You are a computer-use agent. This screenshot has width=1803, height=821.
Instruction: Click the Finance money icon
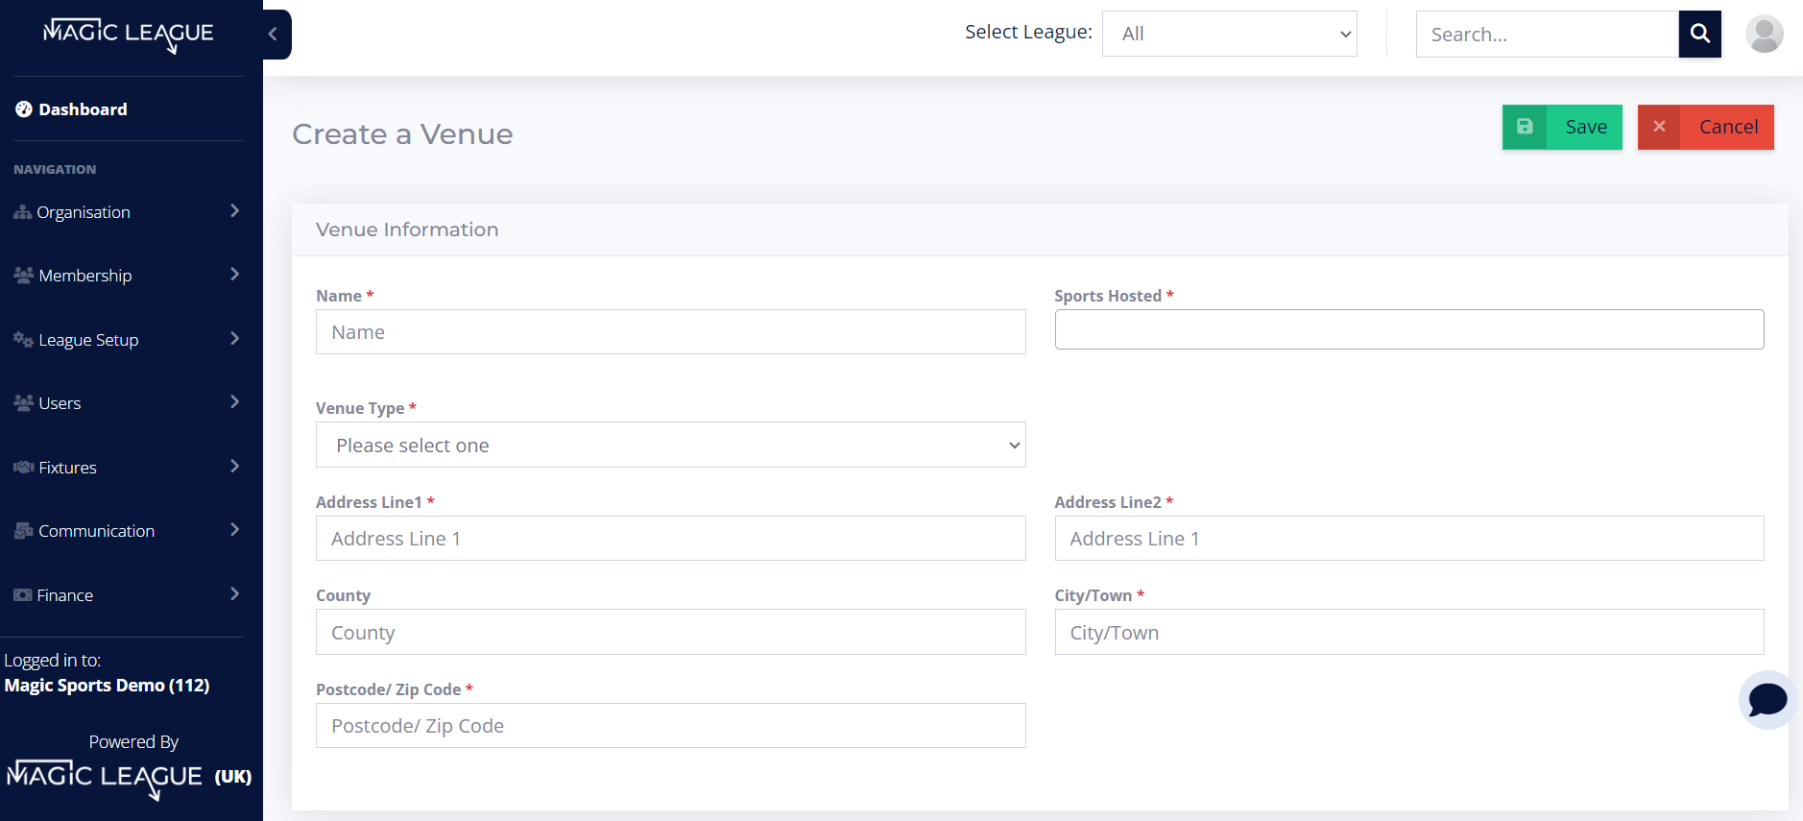coord(23,595)
